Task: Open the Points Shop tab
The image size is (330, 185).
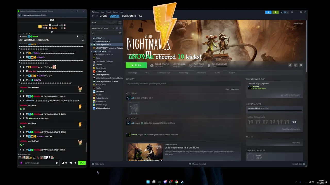Action: click(x=184, y=73)
